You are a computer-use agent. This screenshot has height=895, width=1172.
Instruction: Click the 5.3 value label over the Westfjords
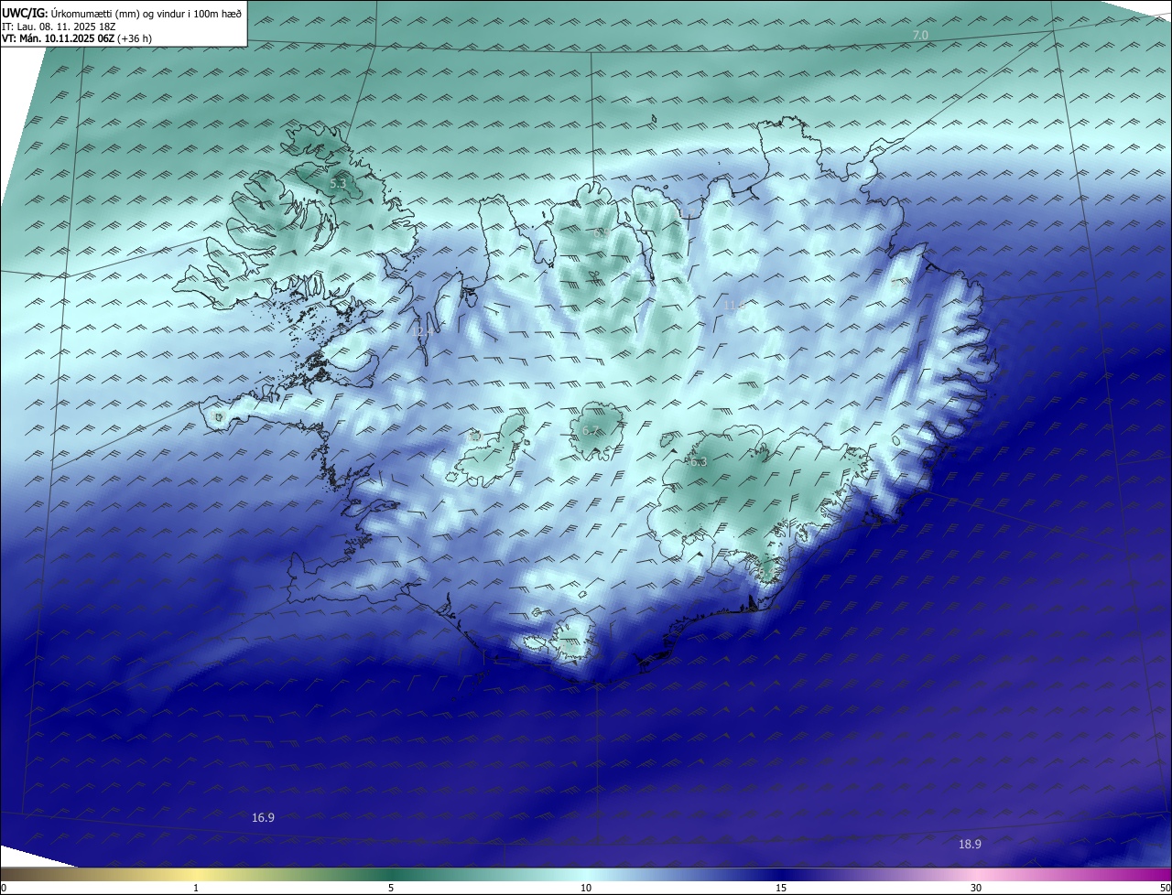[338, 184]
